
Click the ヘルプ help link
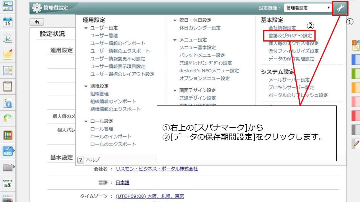(93, 160)
